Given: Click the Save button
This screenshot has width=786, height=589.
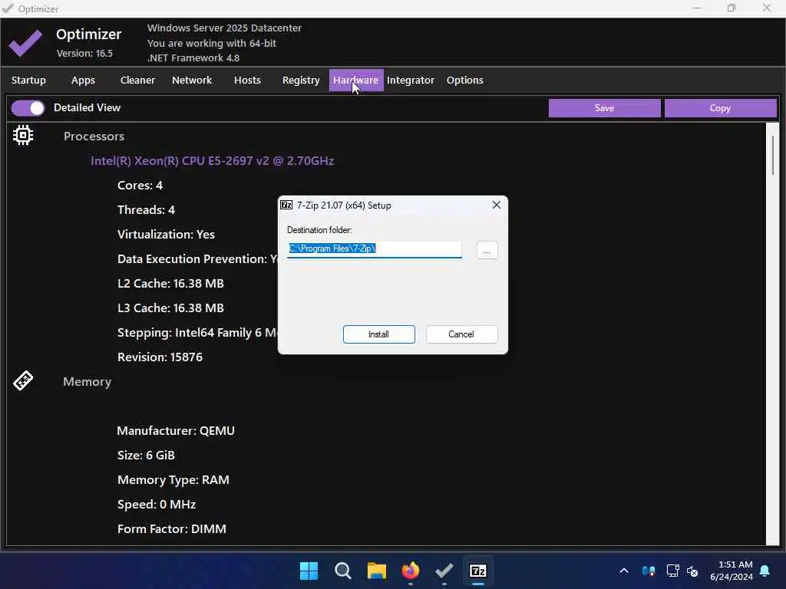Looking at the screenshot, I should click(x=605, y=107).
